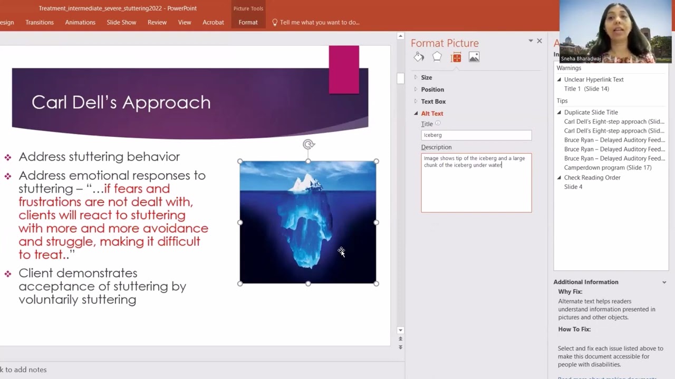Open the View tab
This screenshot has height=379, width=675.
click(x=185, y=23)
